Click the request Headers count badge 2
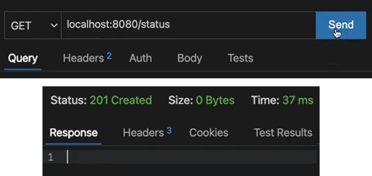Image resolution: width=372 pixels, height=176 pixels. click(x=109, y=56)
